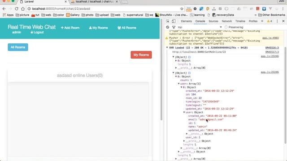Open the console filter funnel icon

pos(174,27)
